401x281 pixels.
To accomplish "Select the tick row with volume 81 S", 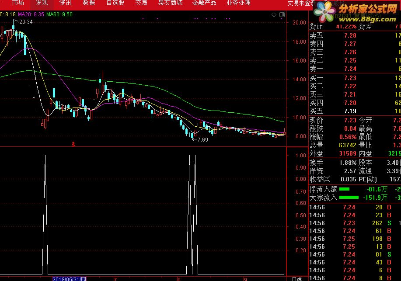I will pyautogui.click(x=355, y=255).
